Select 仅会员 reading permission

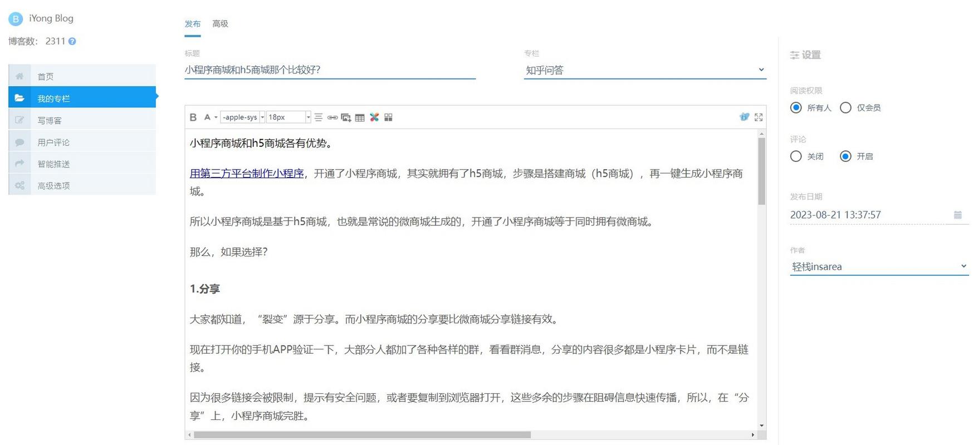click(845, 107)
